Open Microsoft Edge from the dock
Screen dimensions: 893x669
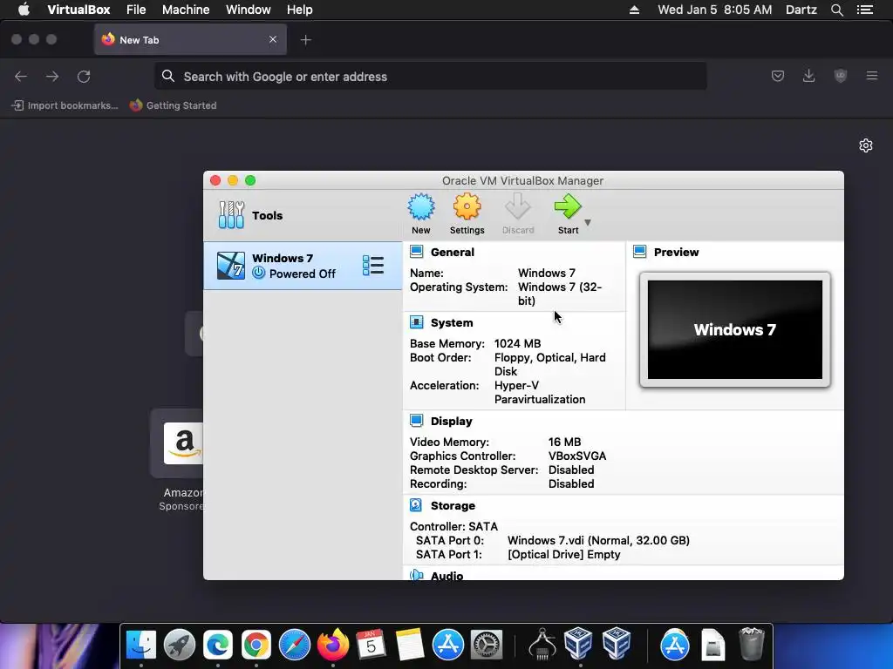coord(217,645)
